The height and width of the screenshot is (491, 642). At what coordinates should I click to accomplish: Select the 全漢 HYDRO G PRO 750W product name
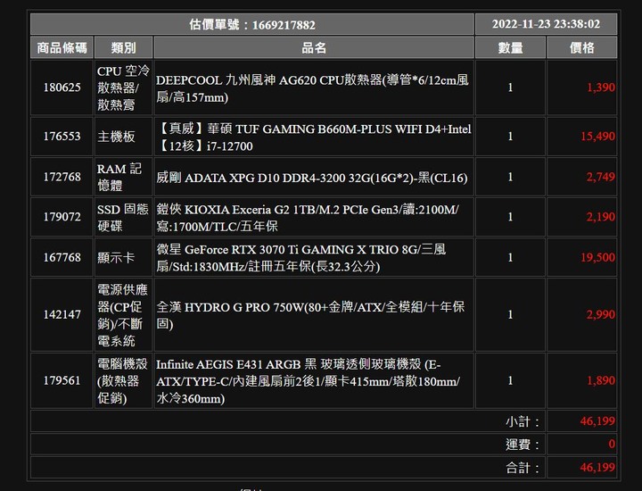click(x=310, y=315)
